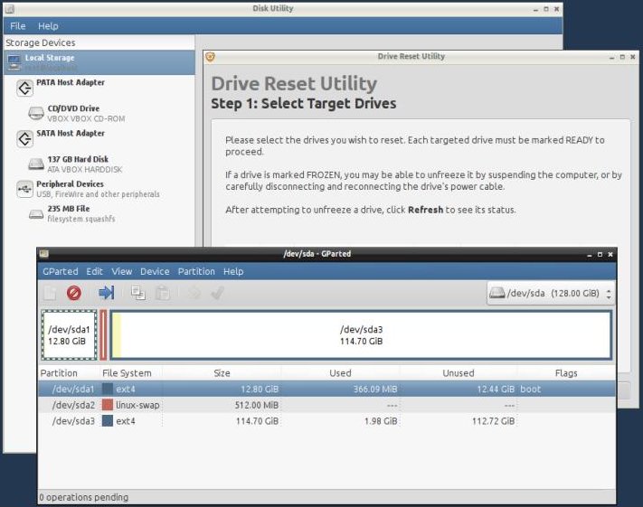Click the red linux-swap partition block in graphic
The image size is (643, 507).
[x=103, y=335]
